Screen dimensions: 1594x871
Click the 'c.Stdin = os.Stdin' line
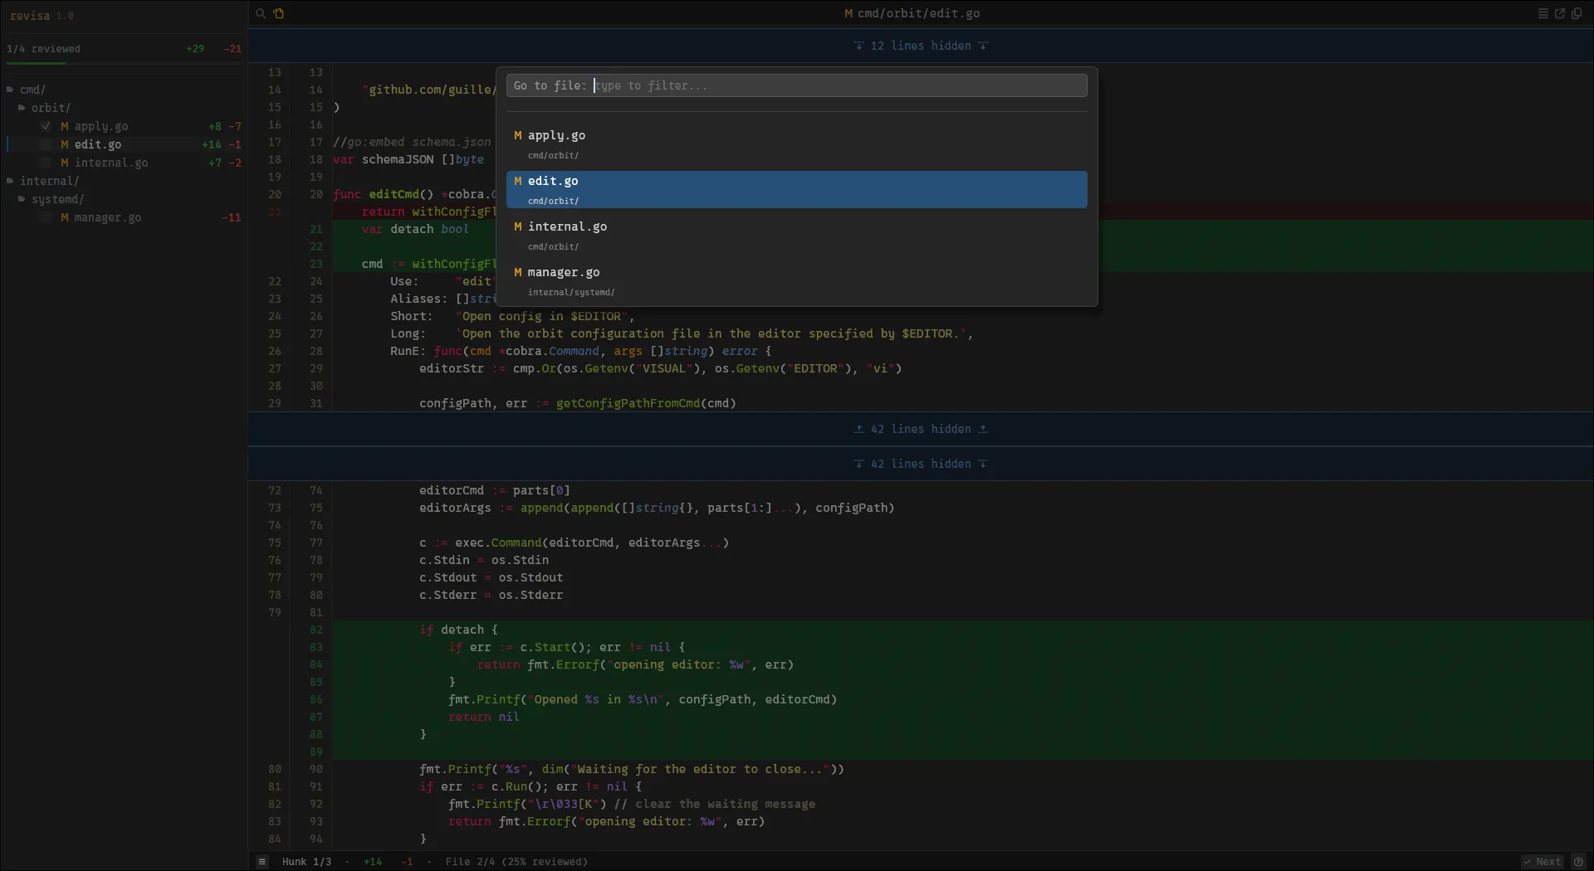pyautogui.click(x=484, y=560)
